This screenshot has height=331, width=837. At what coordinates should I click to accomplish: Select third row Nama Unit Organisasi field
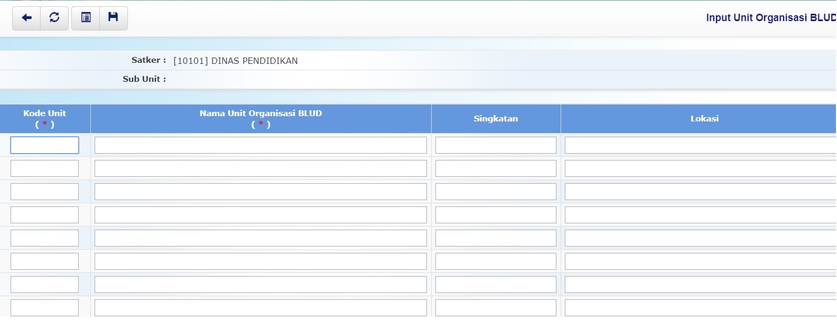pos(261,192)
